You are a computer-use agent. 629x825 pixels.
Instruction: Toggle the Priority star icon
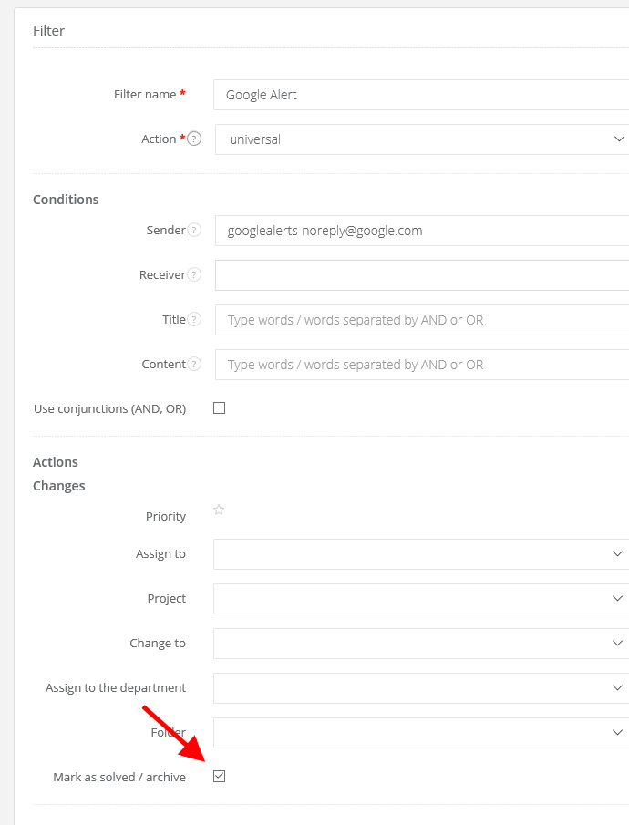[219, 510]
